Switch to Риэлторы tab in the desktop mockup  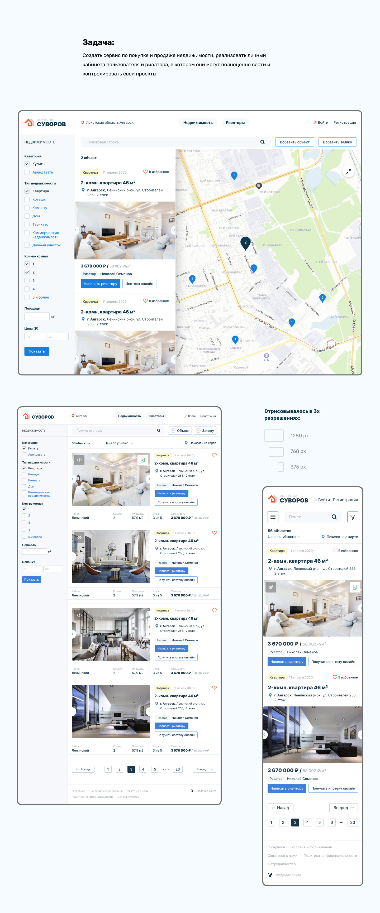tap(235, 123)
